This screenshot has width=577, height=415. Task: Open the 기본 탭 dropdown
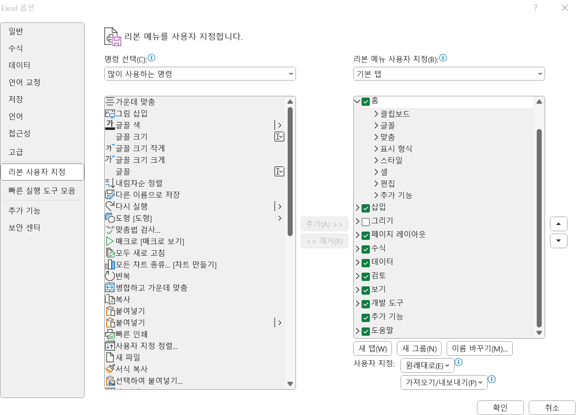tap(449, 74)
